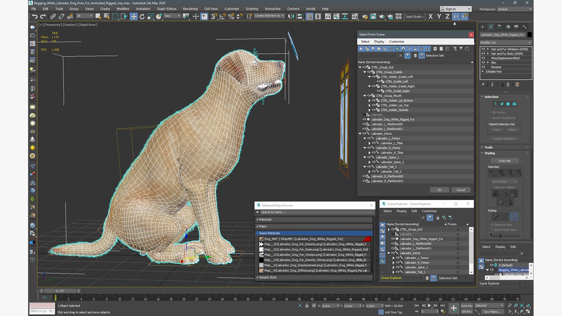Click the Mirror tool icon
The image size is (562, 316).
(291, 16)
